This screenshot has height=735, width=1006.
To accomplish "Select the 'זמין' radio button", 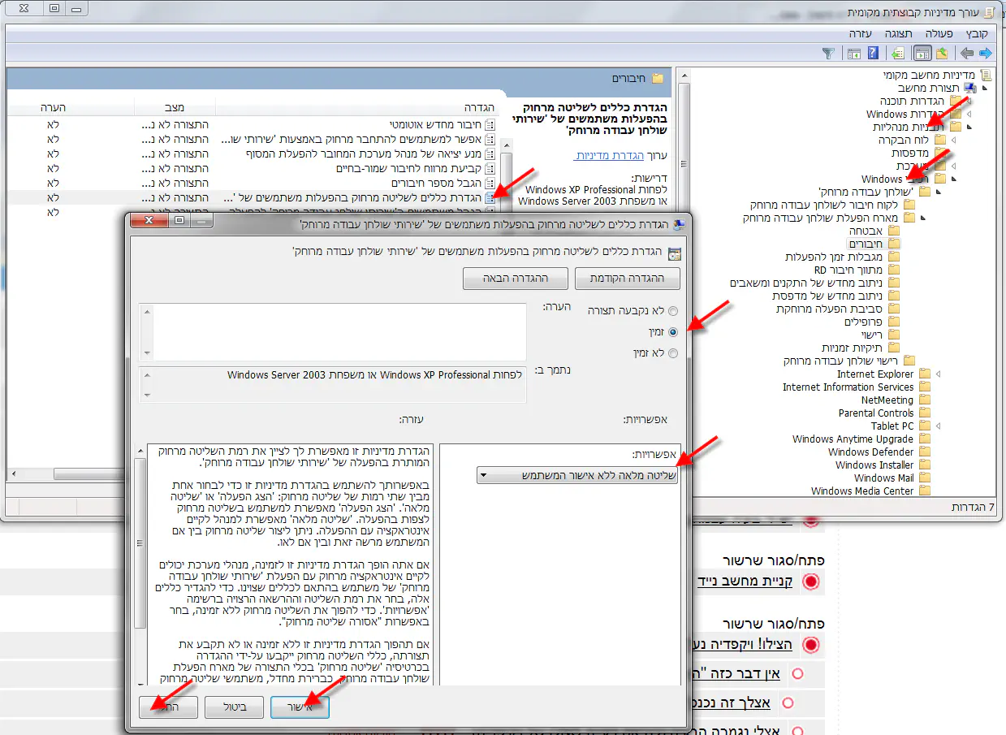I will (x=672, y=332).
